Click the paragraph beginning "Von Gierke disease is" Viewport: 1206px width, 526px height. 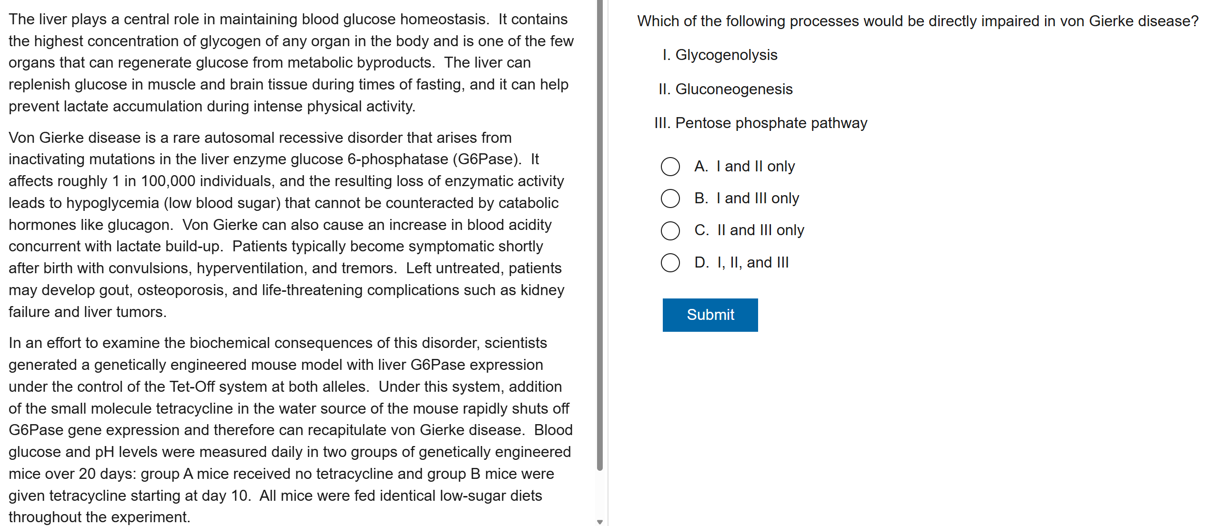pos(286,225)
